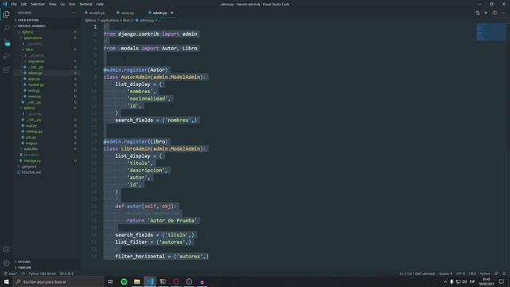Switch to the models.py tab
This screenshot has height=287, width=510.
click(x=97, y=13)
